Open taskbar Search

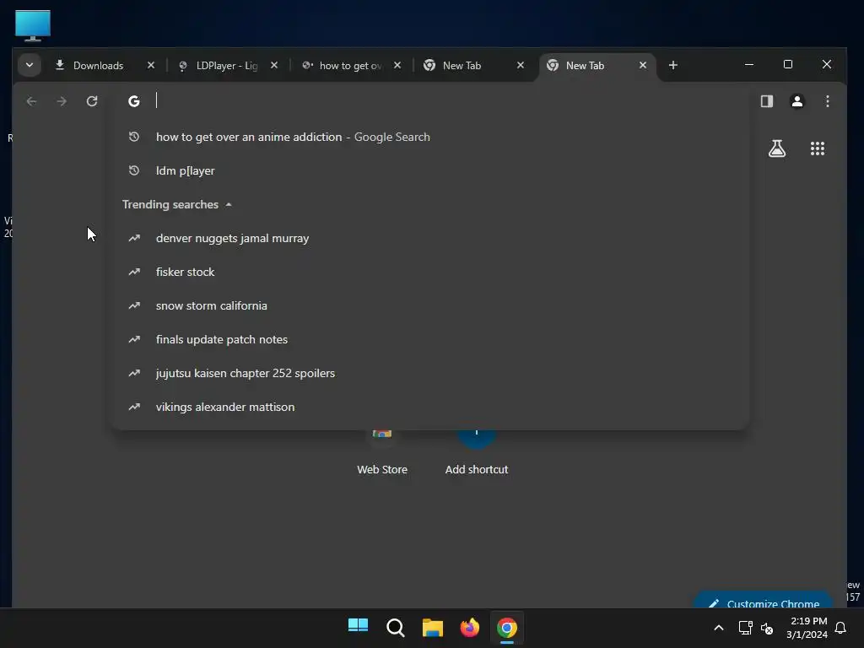tap(395, 627)
